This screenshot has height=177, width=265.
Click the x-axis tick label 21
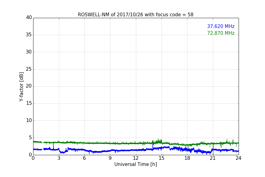(213, 158)
